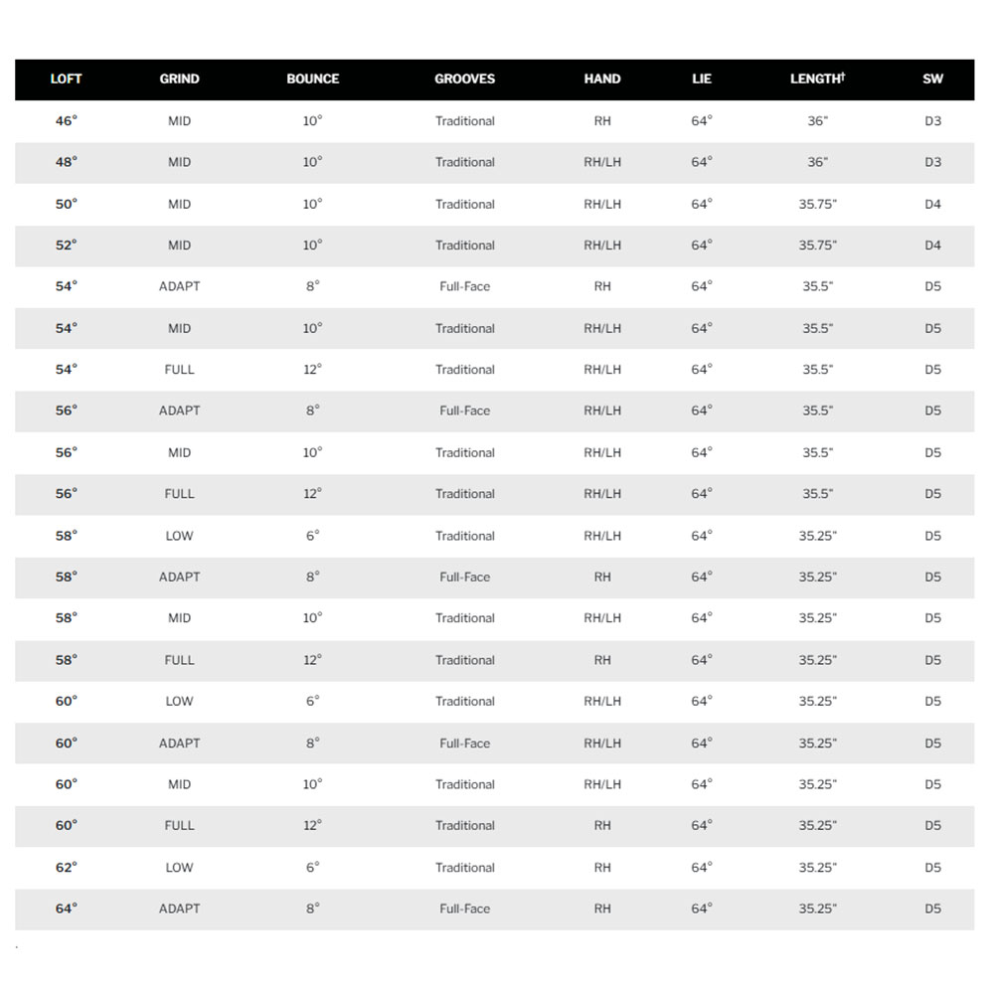Viewport: 994px width, 994px height.
Task: Select the 52° loft row label
Action: point(66,246)
